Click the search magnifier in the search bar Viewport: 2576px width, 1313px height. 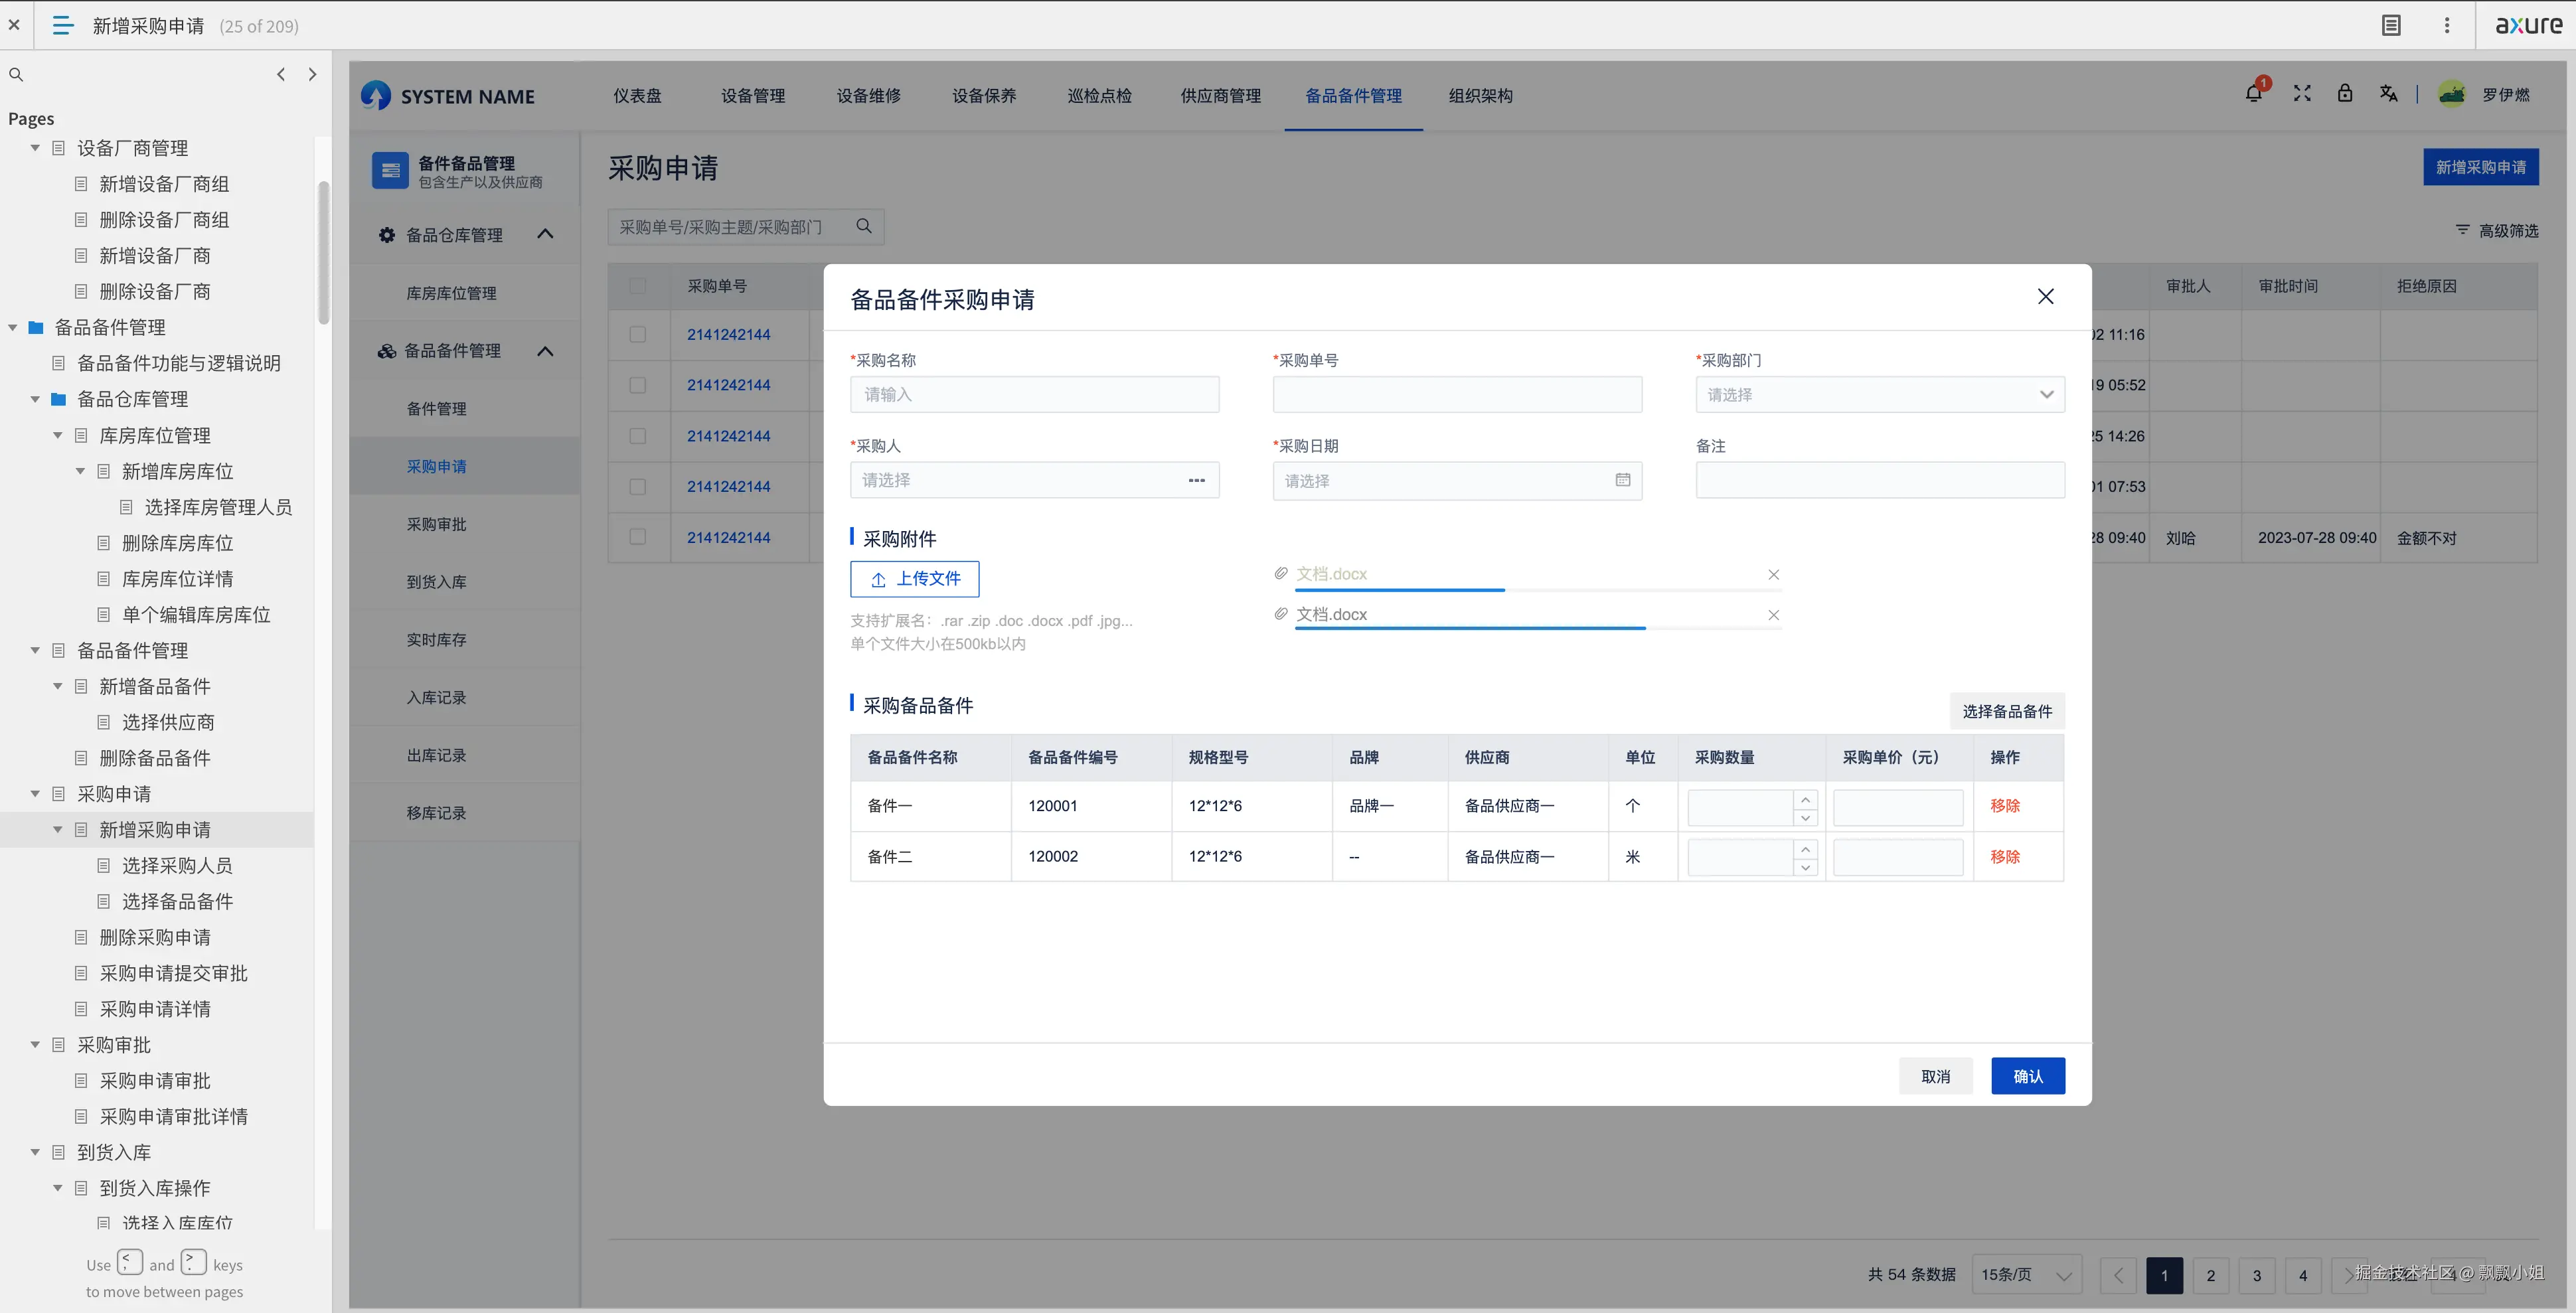click(863, 226)
